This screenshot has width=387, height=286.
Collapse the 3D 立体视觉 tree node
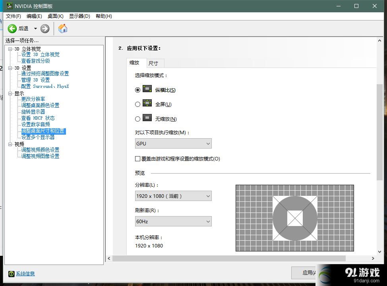coord(10,49)
